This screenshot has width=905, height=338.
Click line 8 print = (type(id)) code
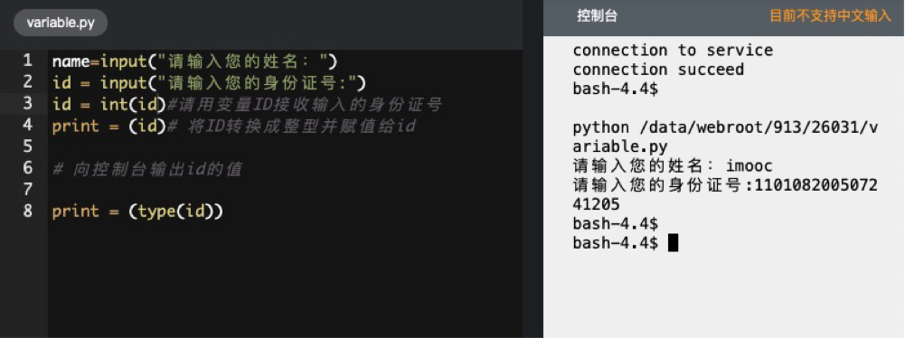pos(137,211)
